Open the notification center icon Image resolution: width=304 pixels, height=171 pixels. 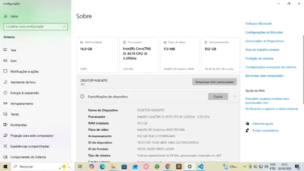point(297,167)
